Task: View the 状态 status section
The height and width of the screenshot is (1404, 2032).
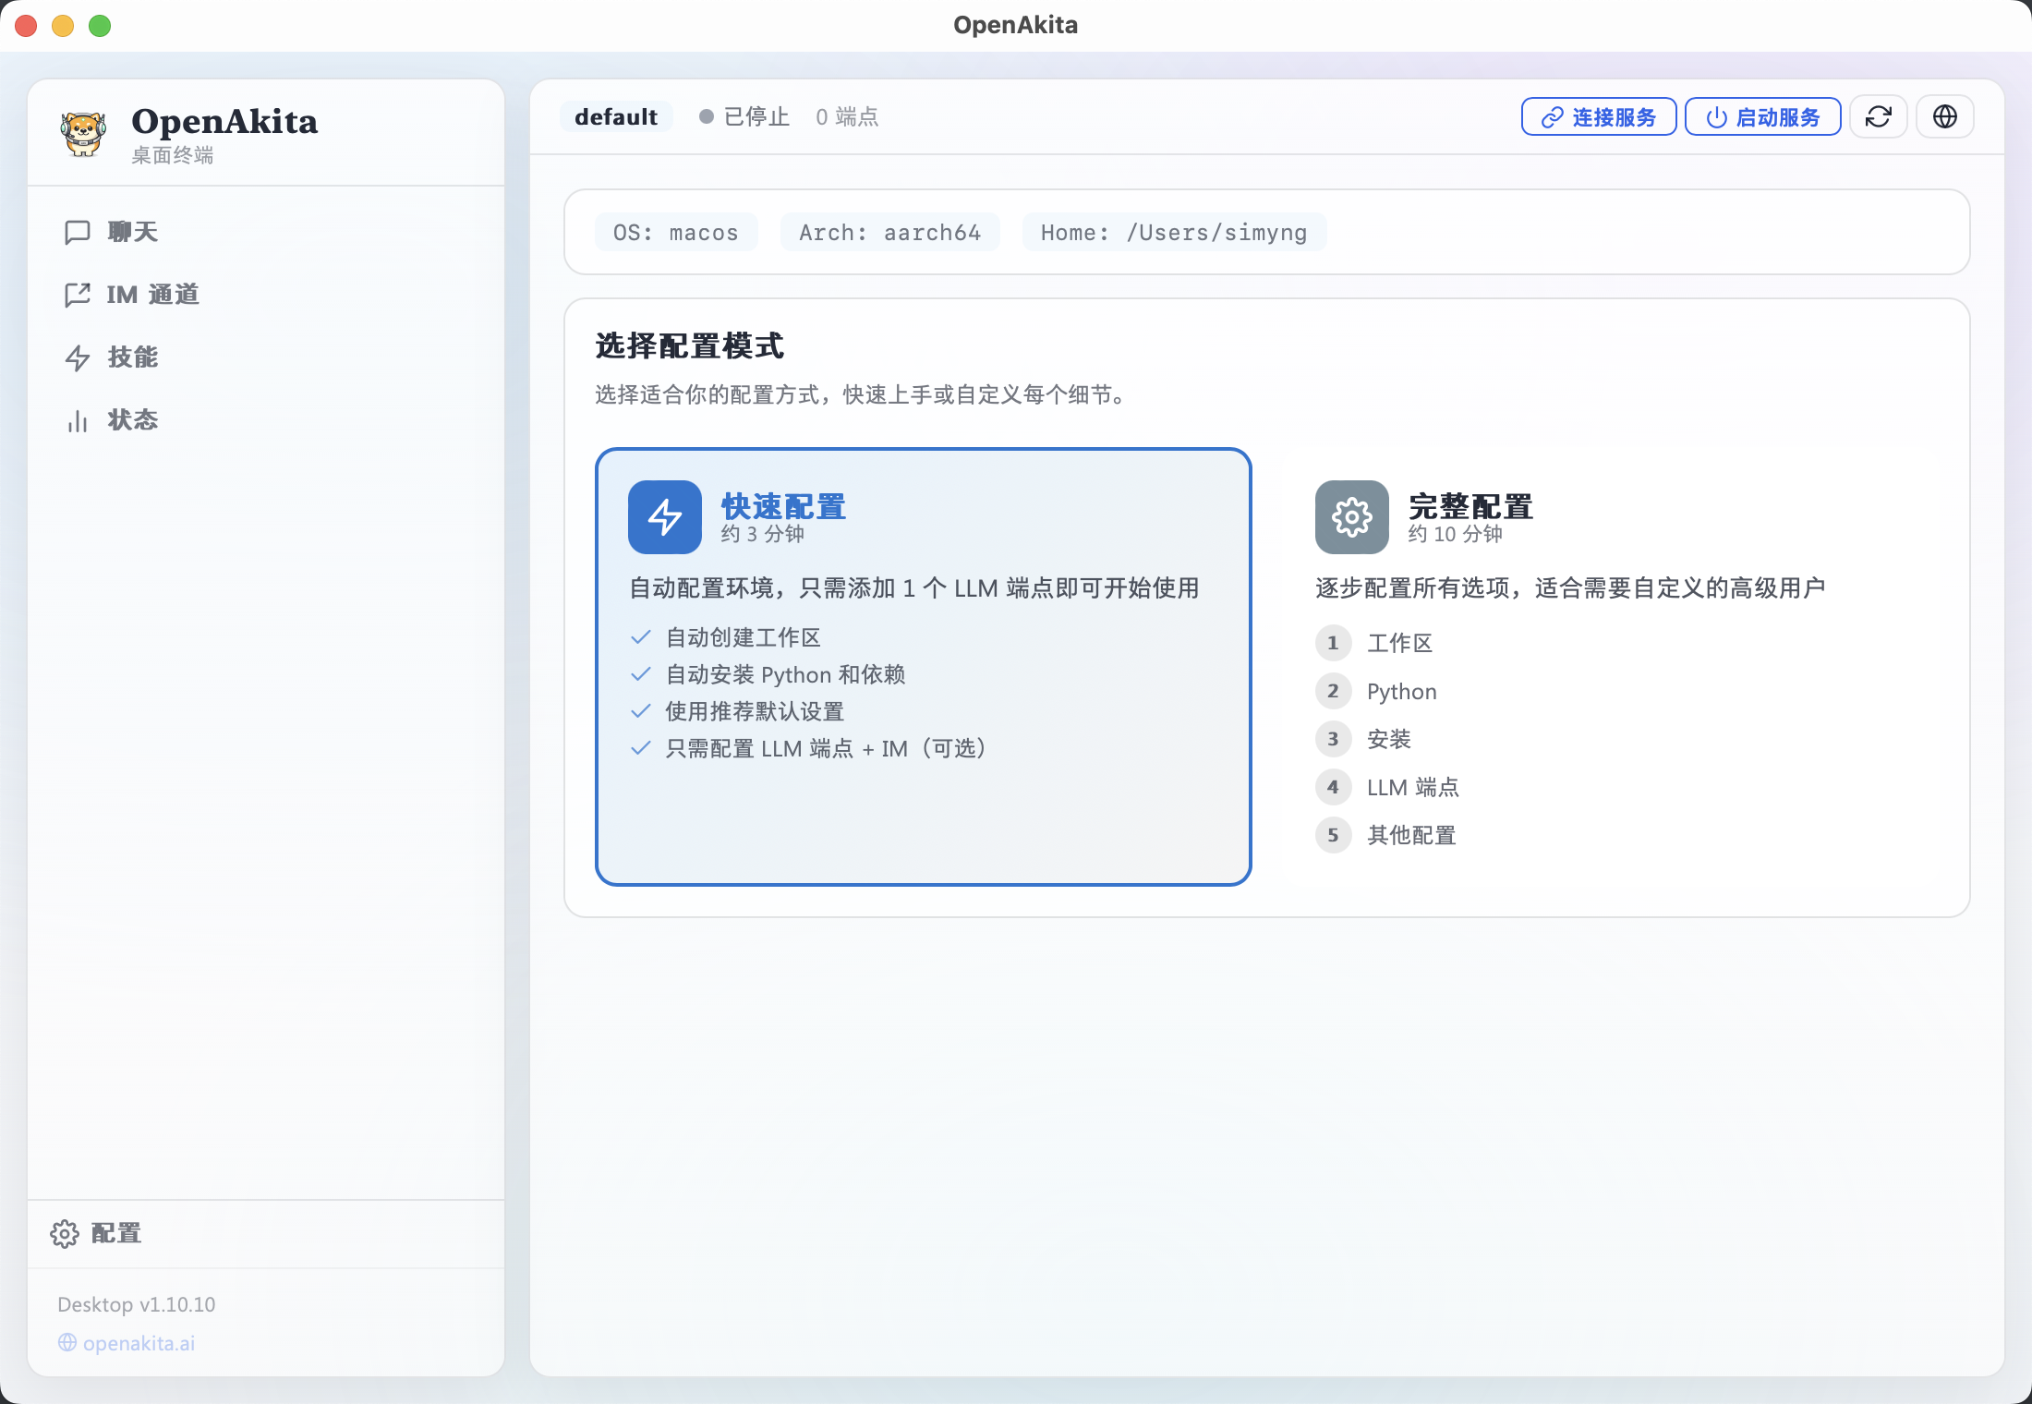Action: [132, 420]
